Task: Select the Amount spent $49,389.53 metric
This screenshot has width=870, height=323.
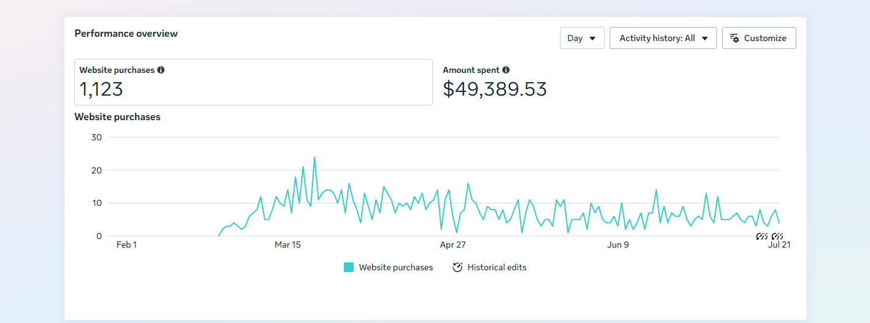Action: tap(495, 82)
